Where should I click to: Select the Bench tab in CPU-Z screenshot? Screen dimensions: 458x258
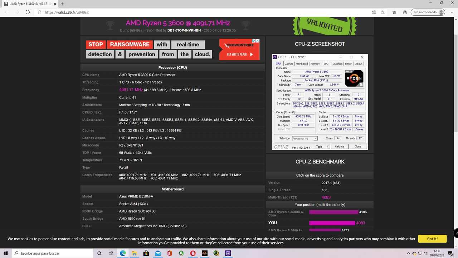coord(349,64)
